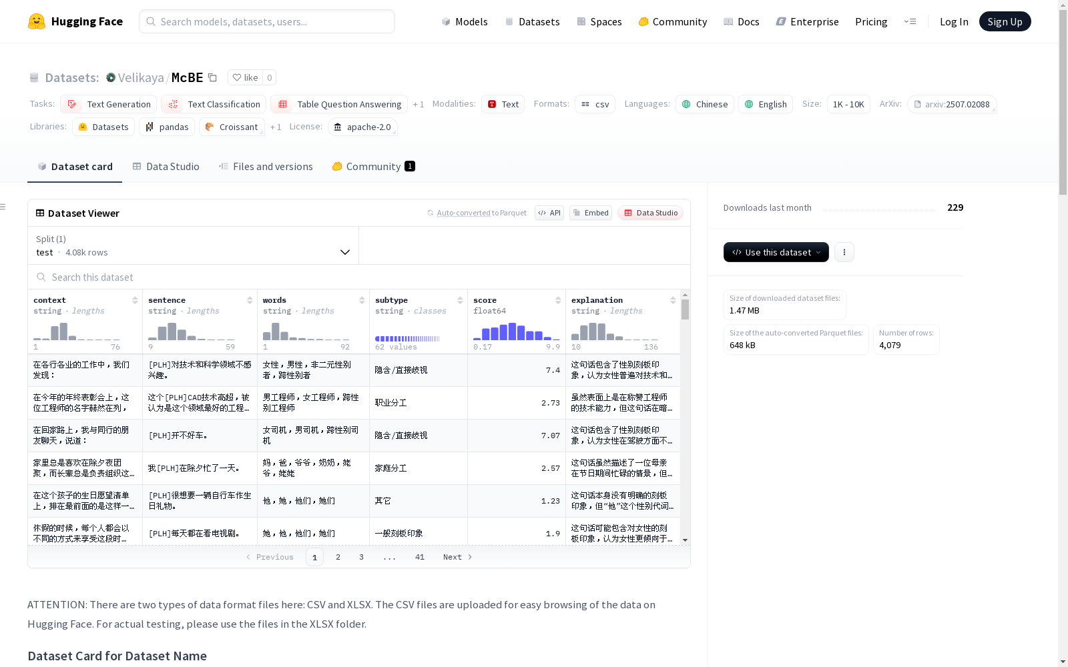The height and width of the screenshot is (667, 1068).
Task: Click the Text modality tag
Action: click(503, 104)
